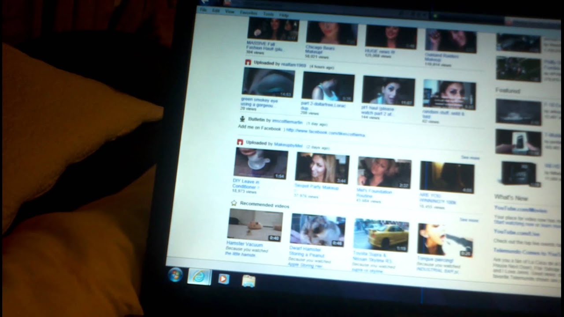Screen dimensions: 564x317
Task: Click the 'Recommended videos' heading text
Action: point(264,206)
